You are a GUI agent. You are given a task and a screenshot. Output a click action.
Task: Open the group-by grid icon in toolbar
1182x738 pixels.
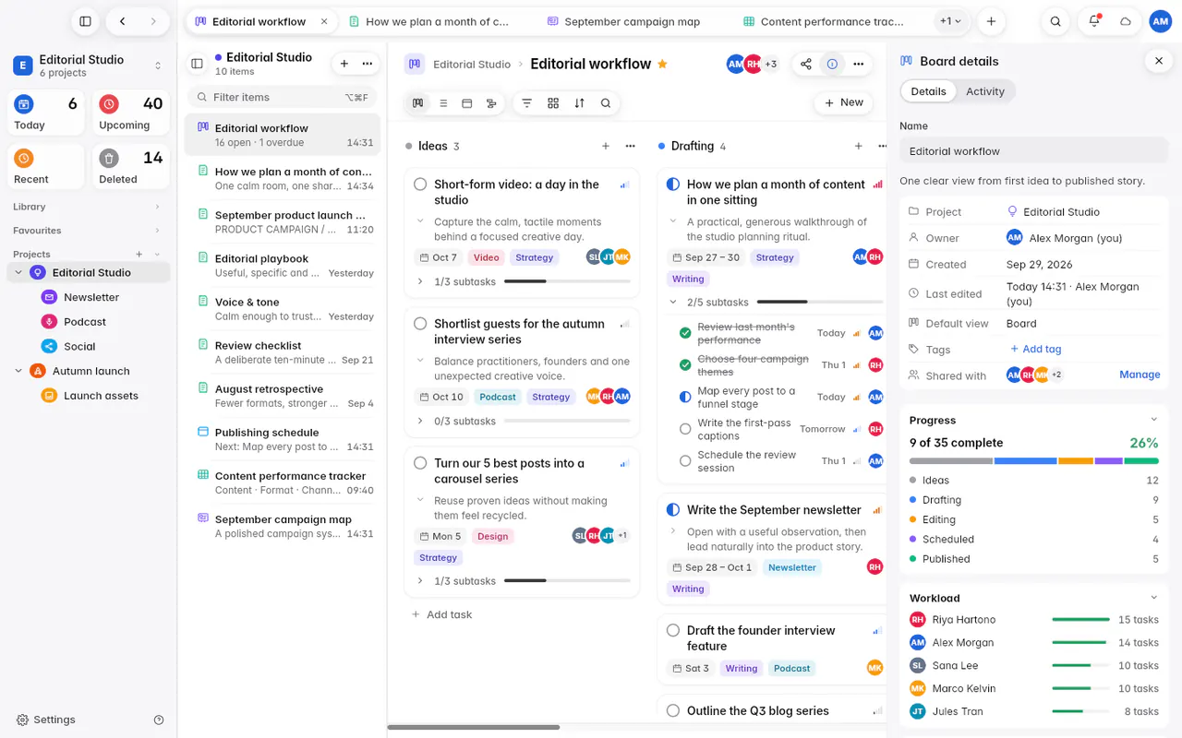[x=553, y=103]
